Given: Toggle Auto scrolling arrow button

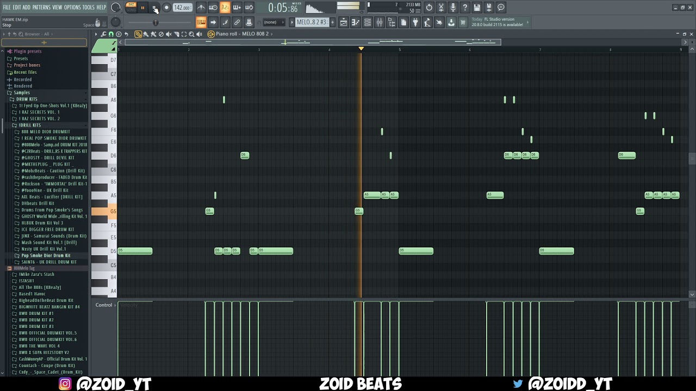Looking at the screenshot, I should click(x=213, y=22).
